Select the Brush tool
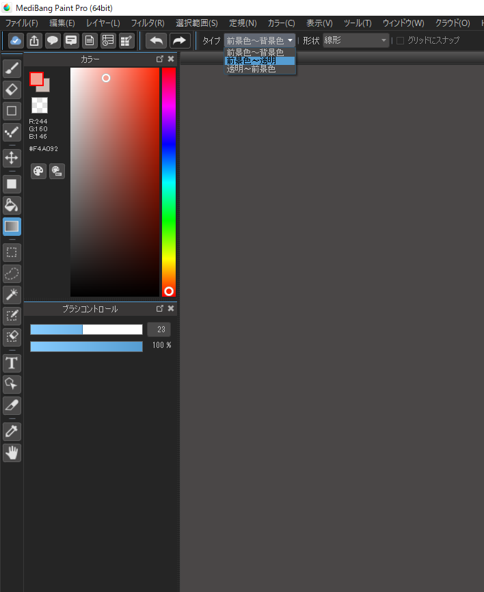Viewport: 484px width, 592px height. (x=12, y=68)
